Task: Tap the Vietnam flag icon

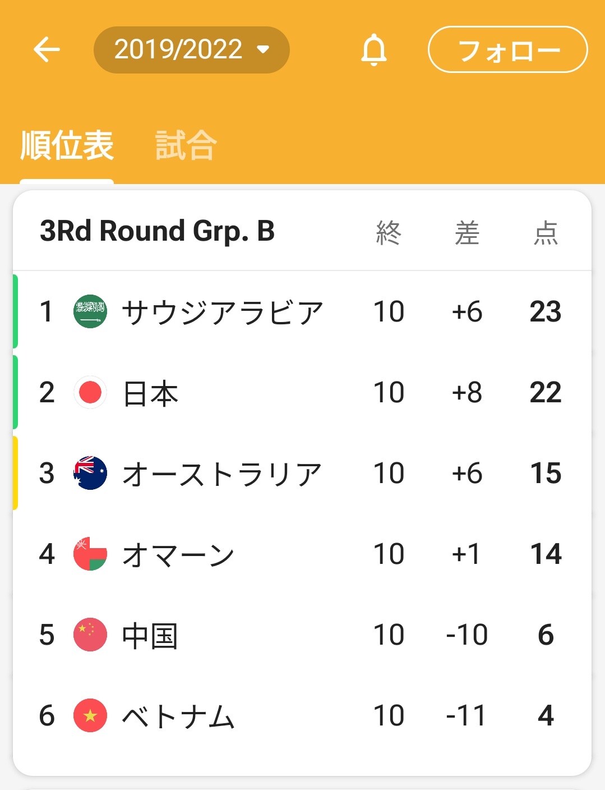Action: [x=90, y=715]
